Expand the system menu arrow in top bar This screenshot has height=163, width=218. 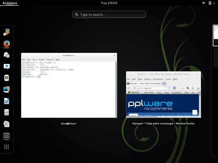coord(214,3)
